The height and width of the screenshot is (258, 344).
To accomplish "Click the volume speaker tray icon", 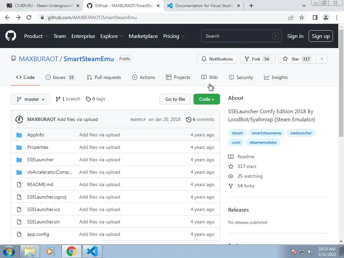I will point(310,252).
